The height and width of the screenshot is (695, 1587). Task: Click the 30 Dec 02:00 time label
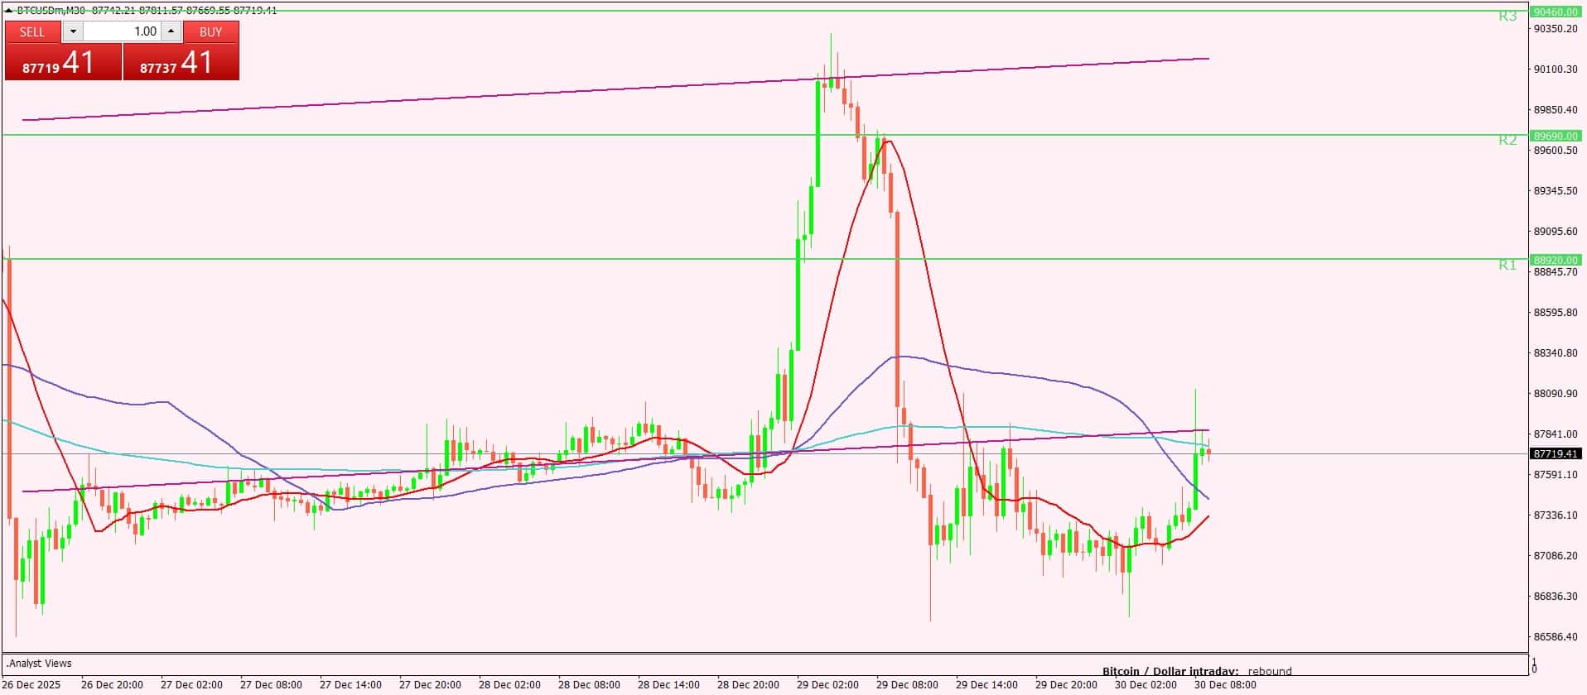[x=1146, y=684]
